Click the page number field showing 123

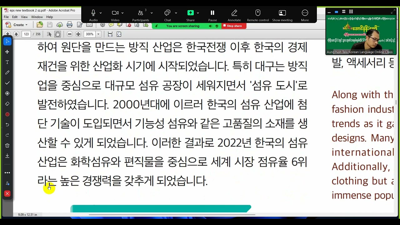[x=27, y=34]
